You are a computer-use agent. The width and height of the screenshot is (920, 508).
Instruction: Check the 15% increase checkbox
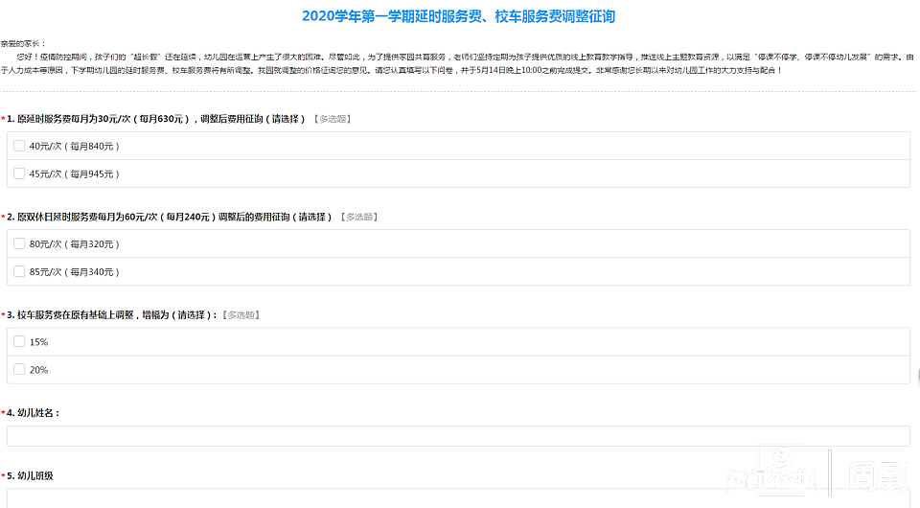tap(19, 341)
